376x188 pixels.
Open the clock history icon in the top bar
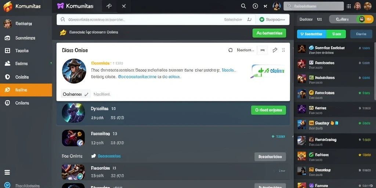coord(255,6)
